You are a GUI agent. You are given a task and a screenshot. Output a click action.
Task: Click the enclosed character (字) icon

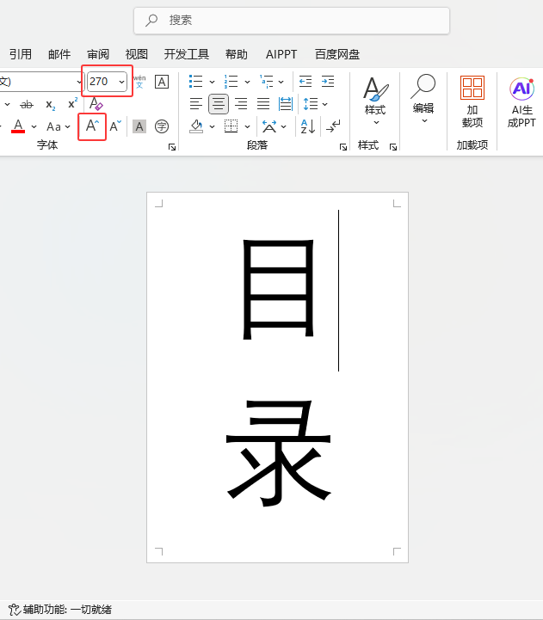[x=162, y=126]
